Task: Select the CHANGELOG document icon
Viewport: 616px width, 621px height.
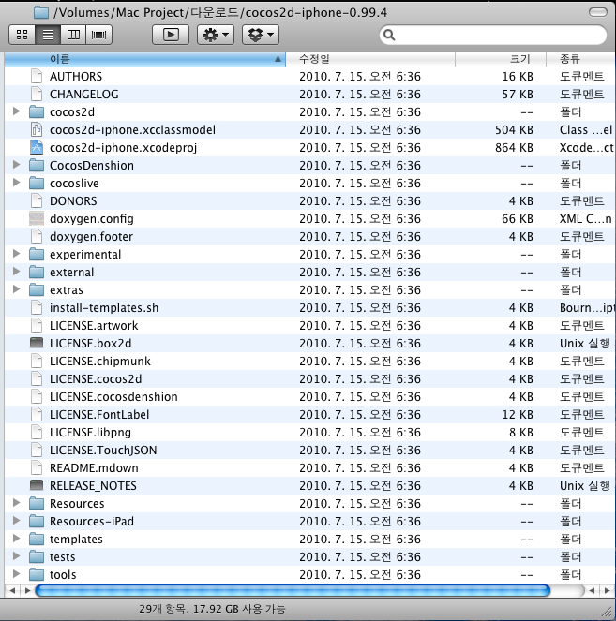Action: 37,94
